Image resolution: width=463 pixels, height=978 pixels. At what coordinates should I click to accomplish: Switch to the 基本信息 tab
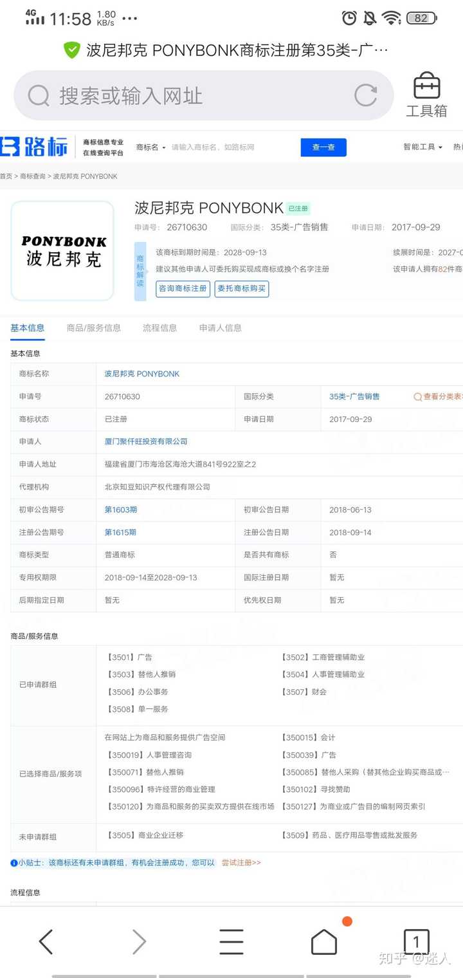click(28, 328)
